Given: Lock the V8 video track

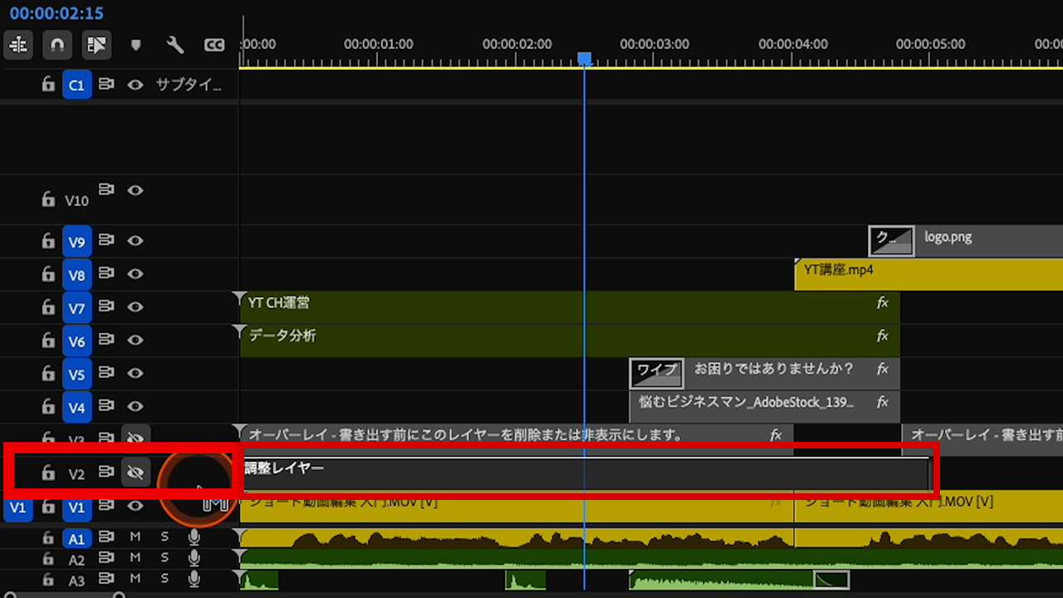Looking at the screenshot, I should point(48,274).
